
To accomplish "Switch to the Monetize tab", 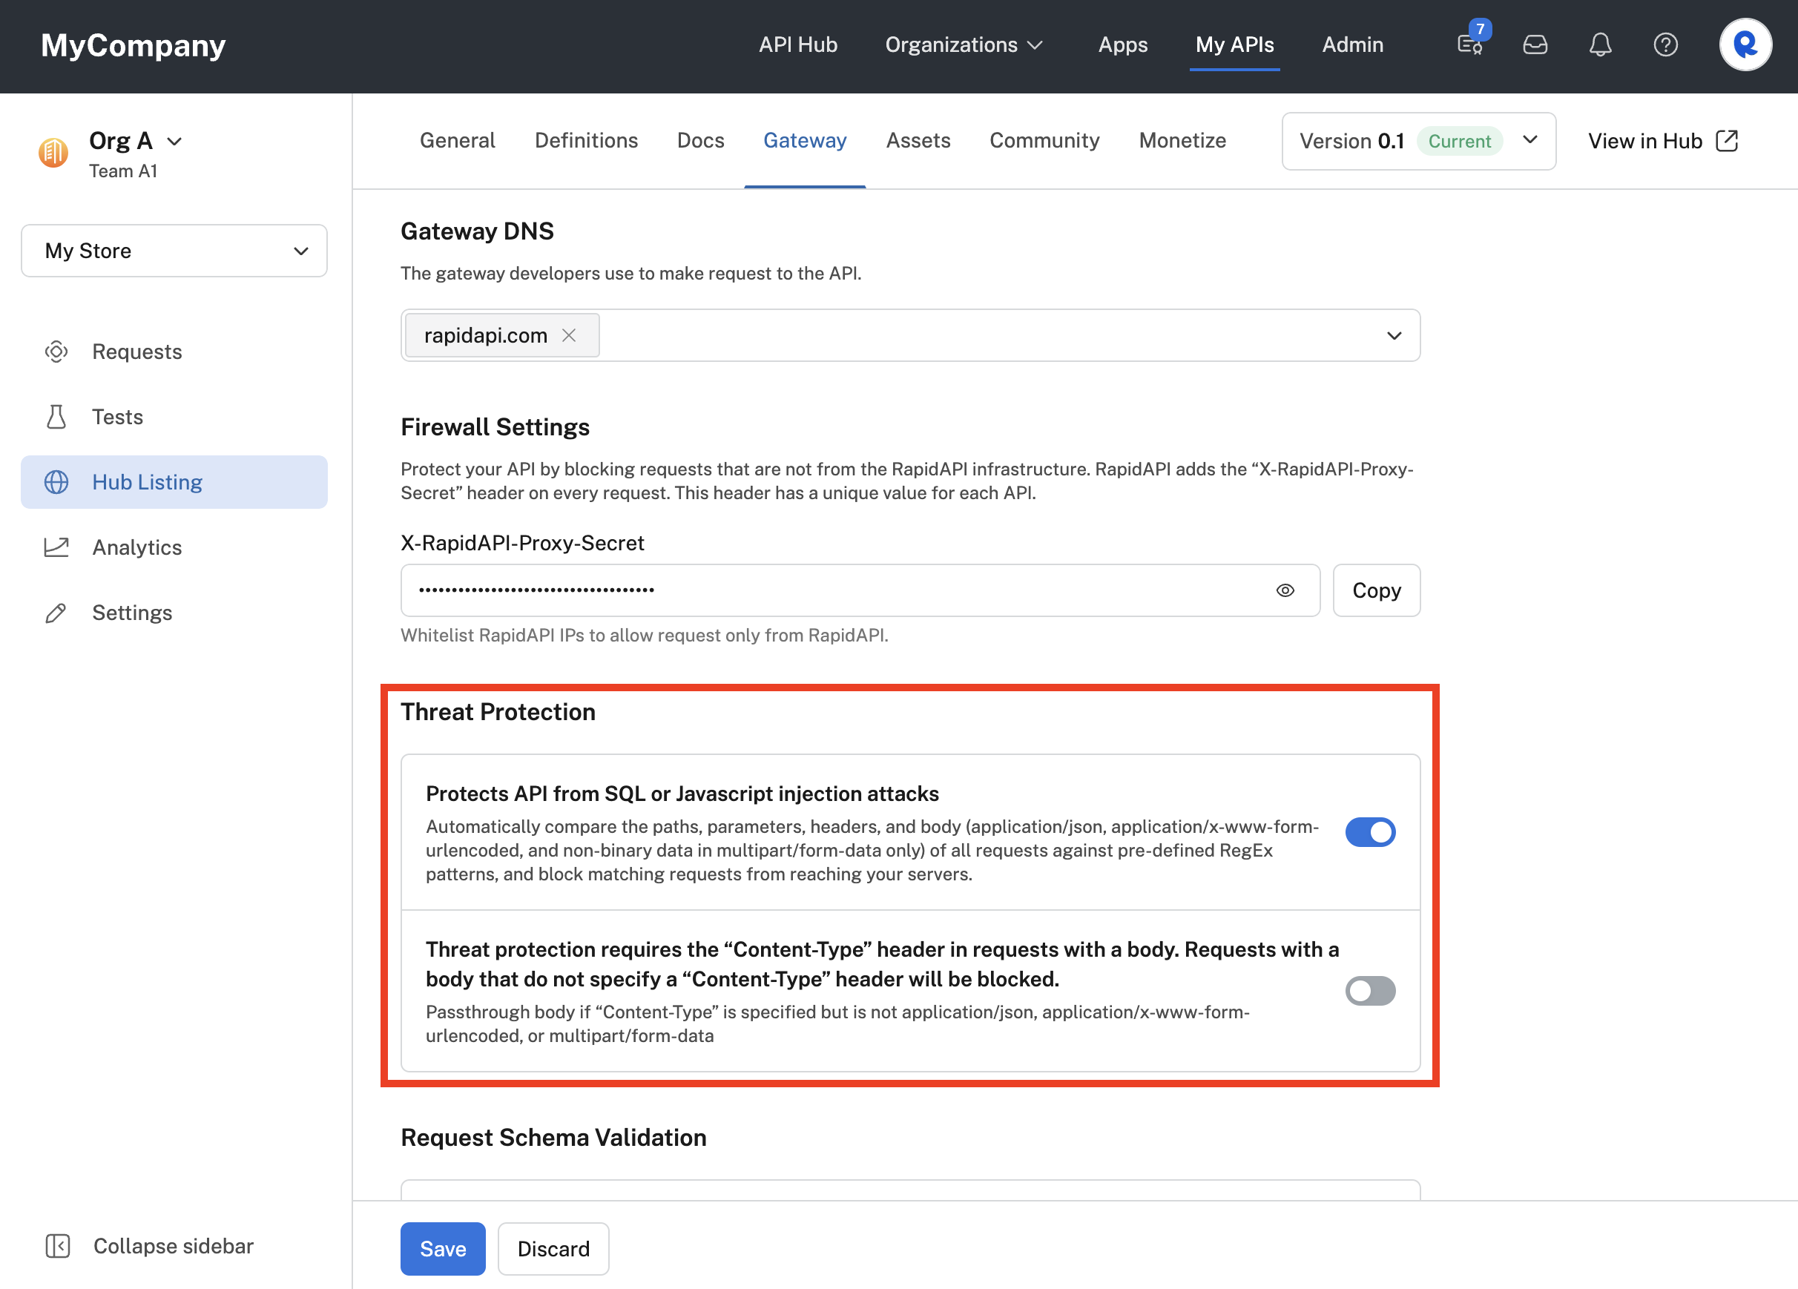I will 1182,140.
